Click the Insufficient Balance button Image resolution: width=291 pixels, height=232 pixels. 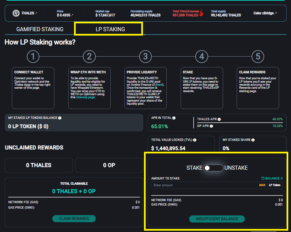217,219
